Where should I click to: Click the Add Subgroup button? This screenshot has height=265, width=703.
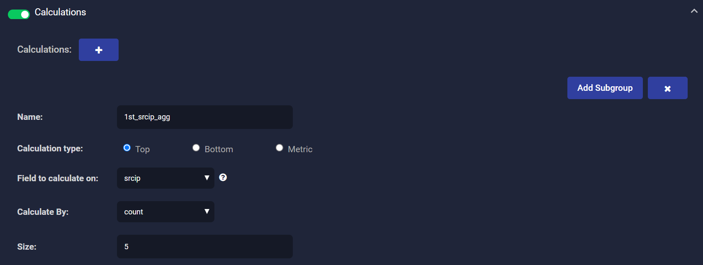605,88
